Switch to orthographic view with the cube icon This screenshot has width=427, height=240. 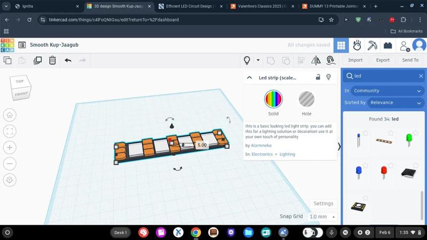(x=10, y=180)
